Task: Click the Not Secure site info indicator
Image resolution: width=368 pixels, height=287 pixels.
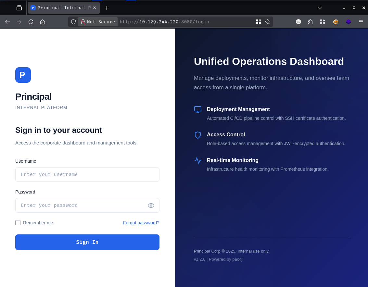Action: (x=98, y=22)
